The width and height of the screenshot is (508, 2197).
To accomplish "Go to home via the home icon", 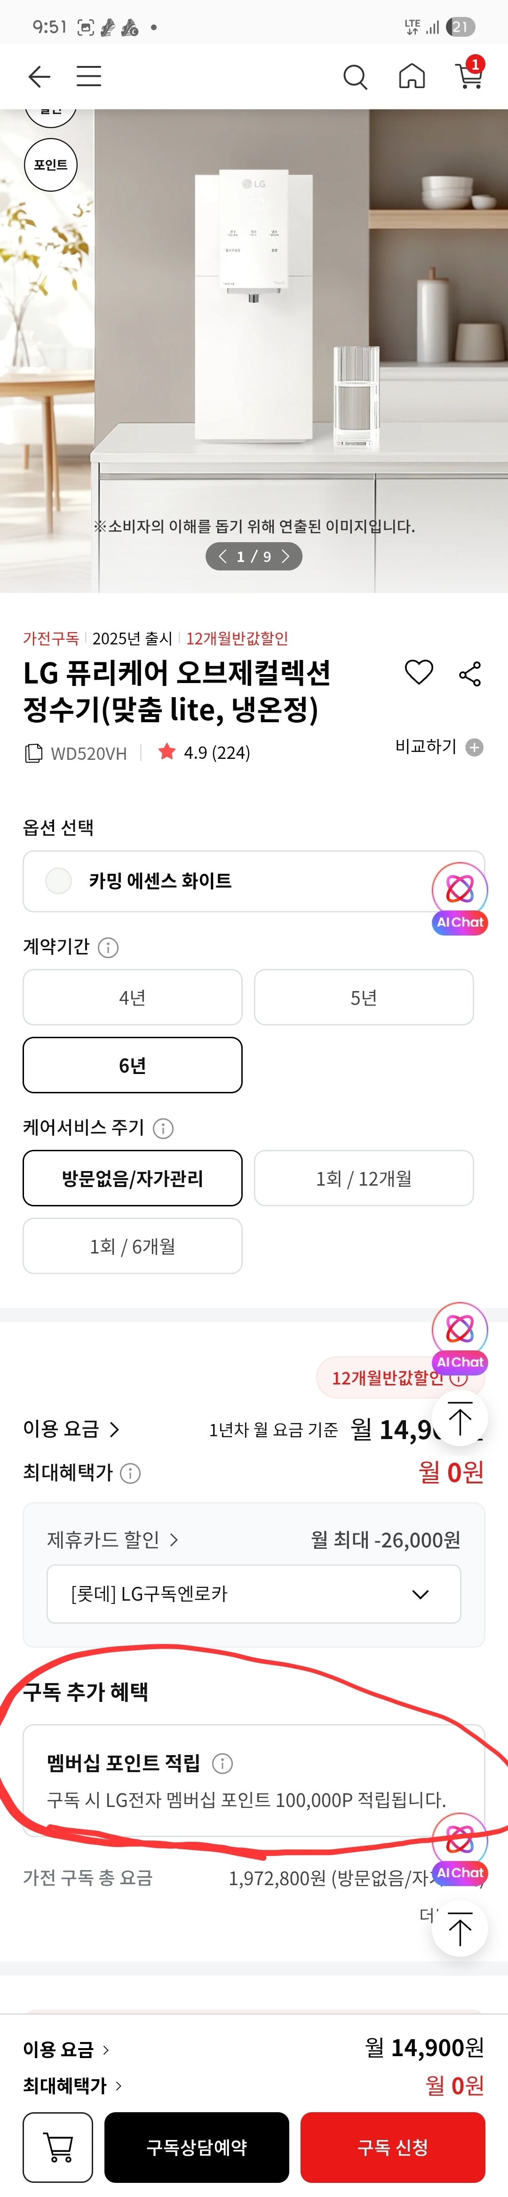I will tap(412, 77).
